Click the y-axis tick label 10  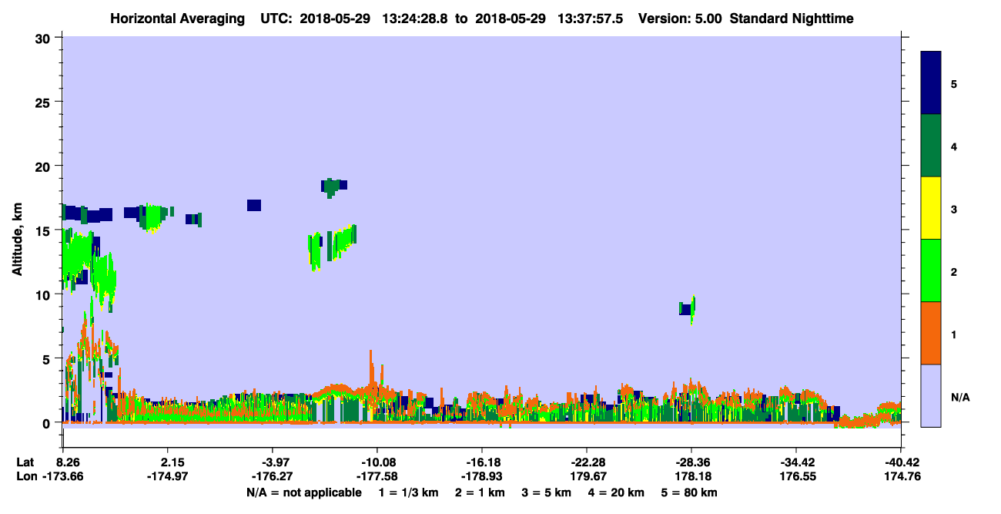[x=45, y=294]
